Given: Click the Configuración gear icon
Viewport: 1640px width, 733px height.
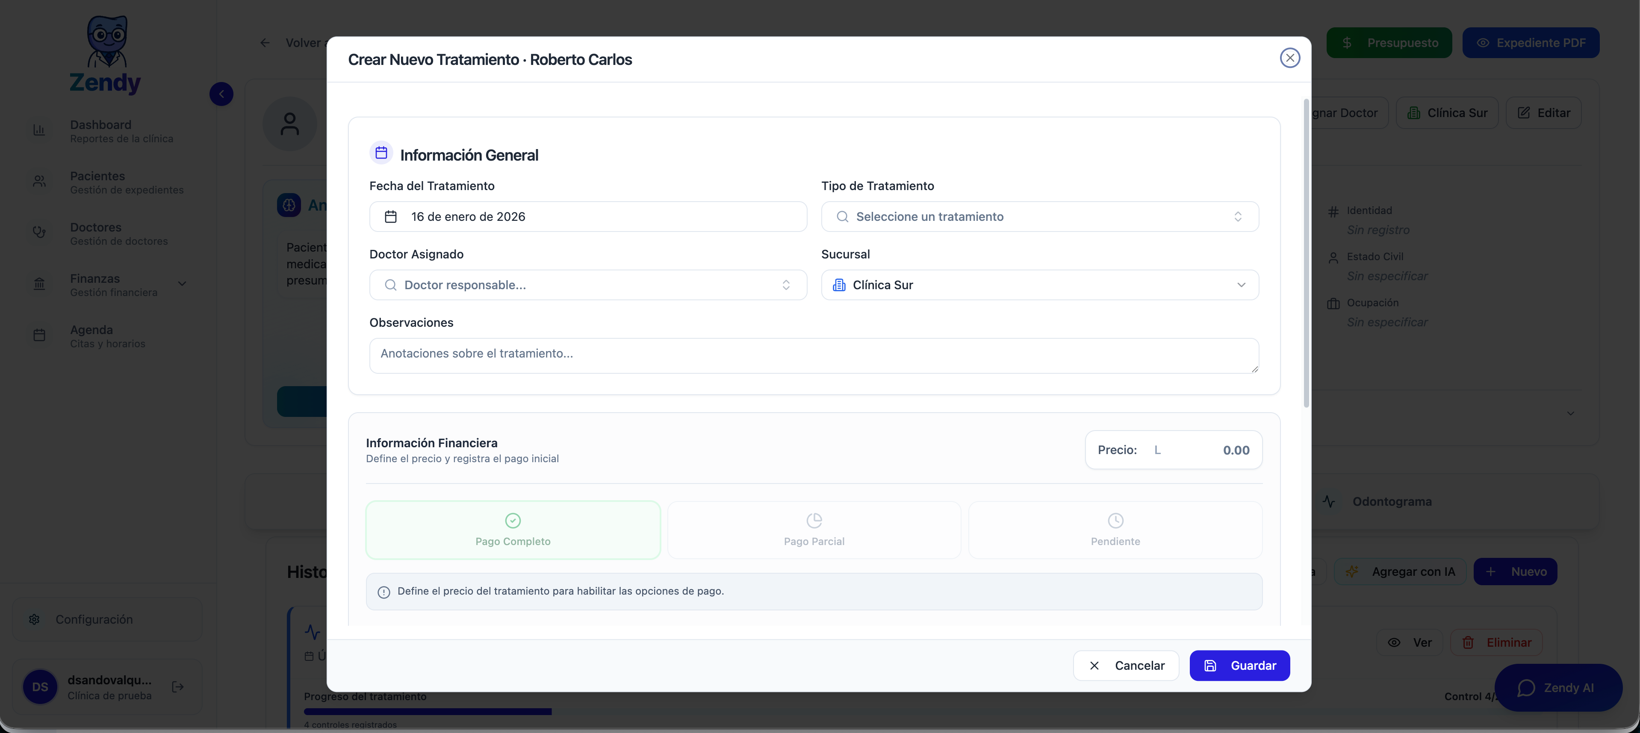Looking at the screenshot, I should click(x=34, y=619).
